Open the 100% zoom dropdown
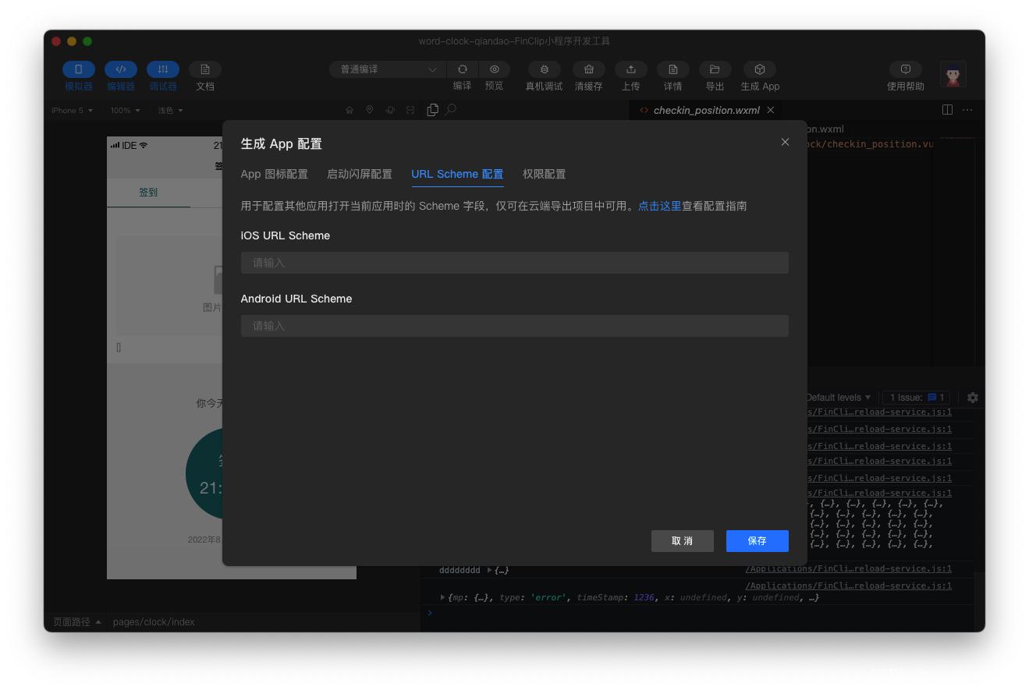The image size is (1029, 690). click(x=126, y=111)
